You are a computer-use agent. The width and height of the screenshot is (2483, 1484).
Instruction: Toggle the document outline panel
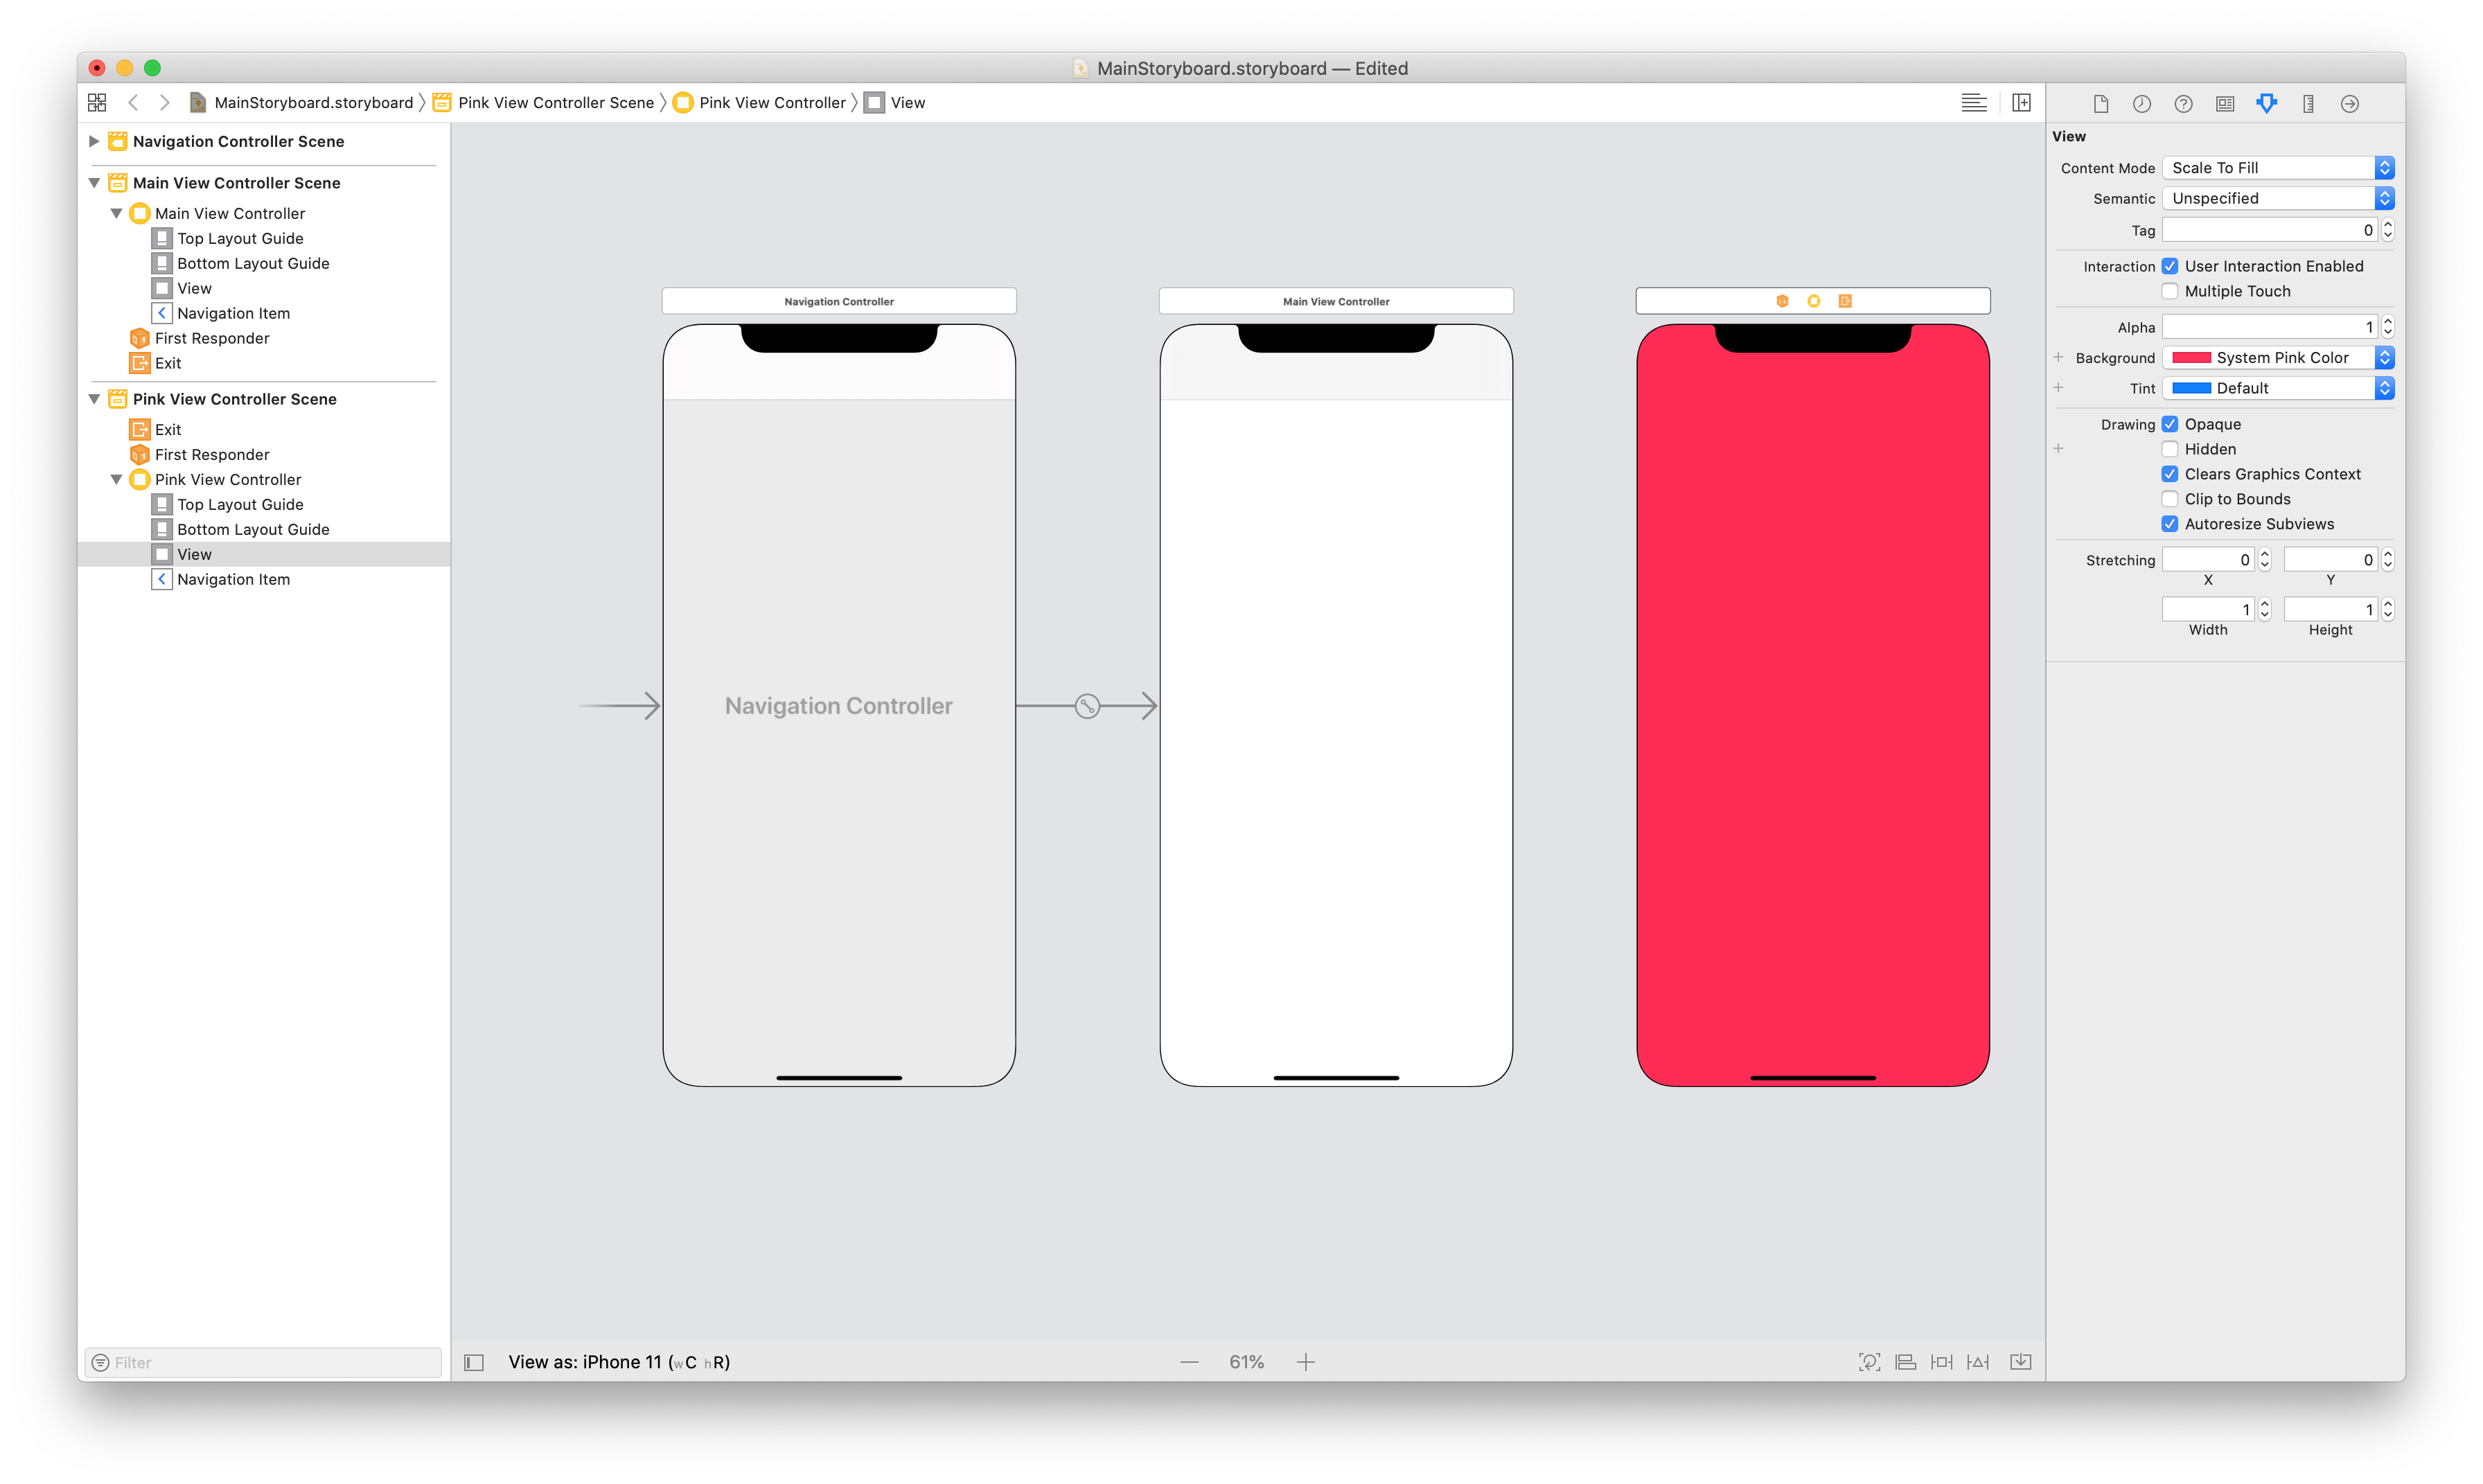pyautogui.click(x=474, y=1361)
